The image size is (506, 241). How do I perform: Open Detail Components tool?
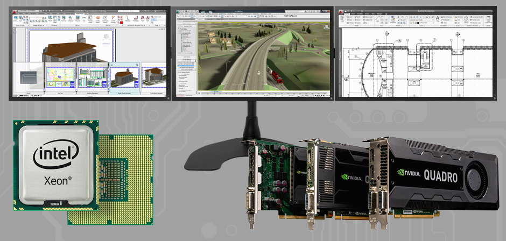pos(489,19)
